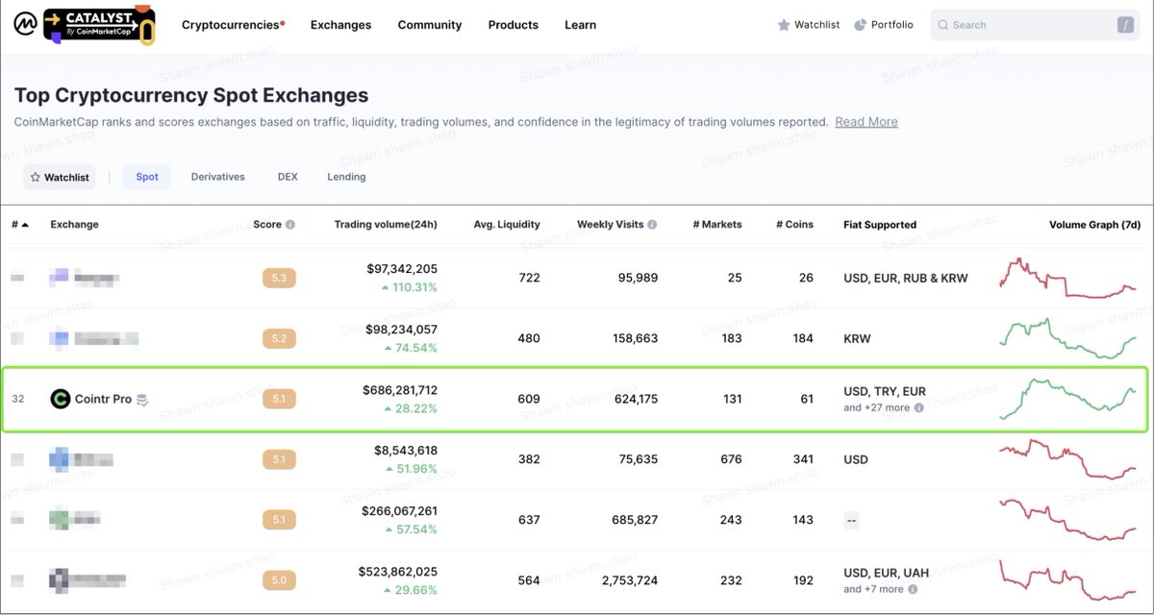Switch to the Lending tab

click(x=346, y=177)
